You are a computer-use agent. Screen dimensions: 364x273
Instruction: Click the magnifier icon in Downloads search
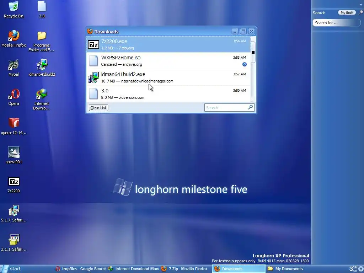tap(250, 107)
